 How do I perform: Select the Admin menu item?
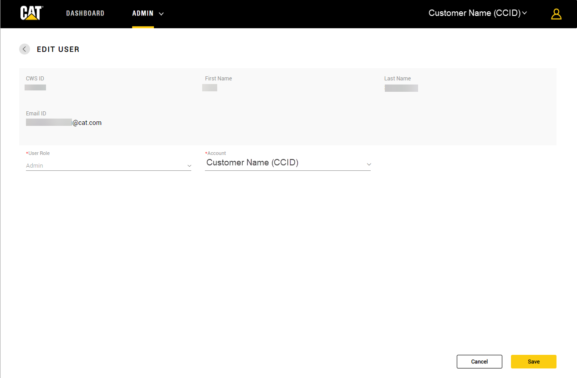pos(143,13)
